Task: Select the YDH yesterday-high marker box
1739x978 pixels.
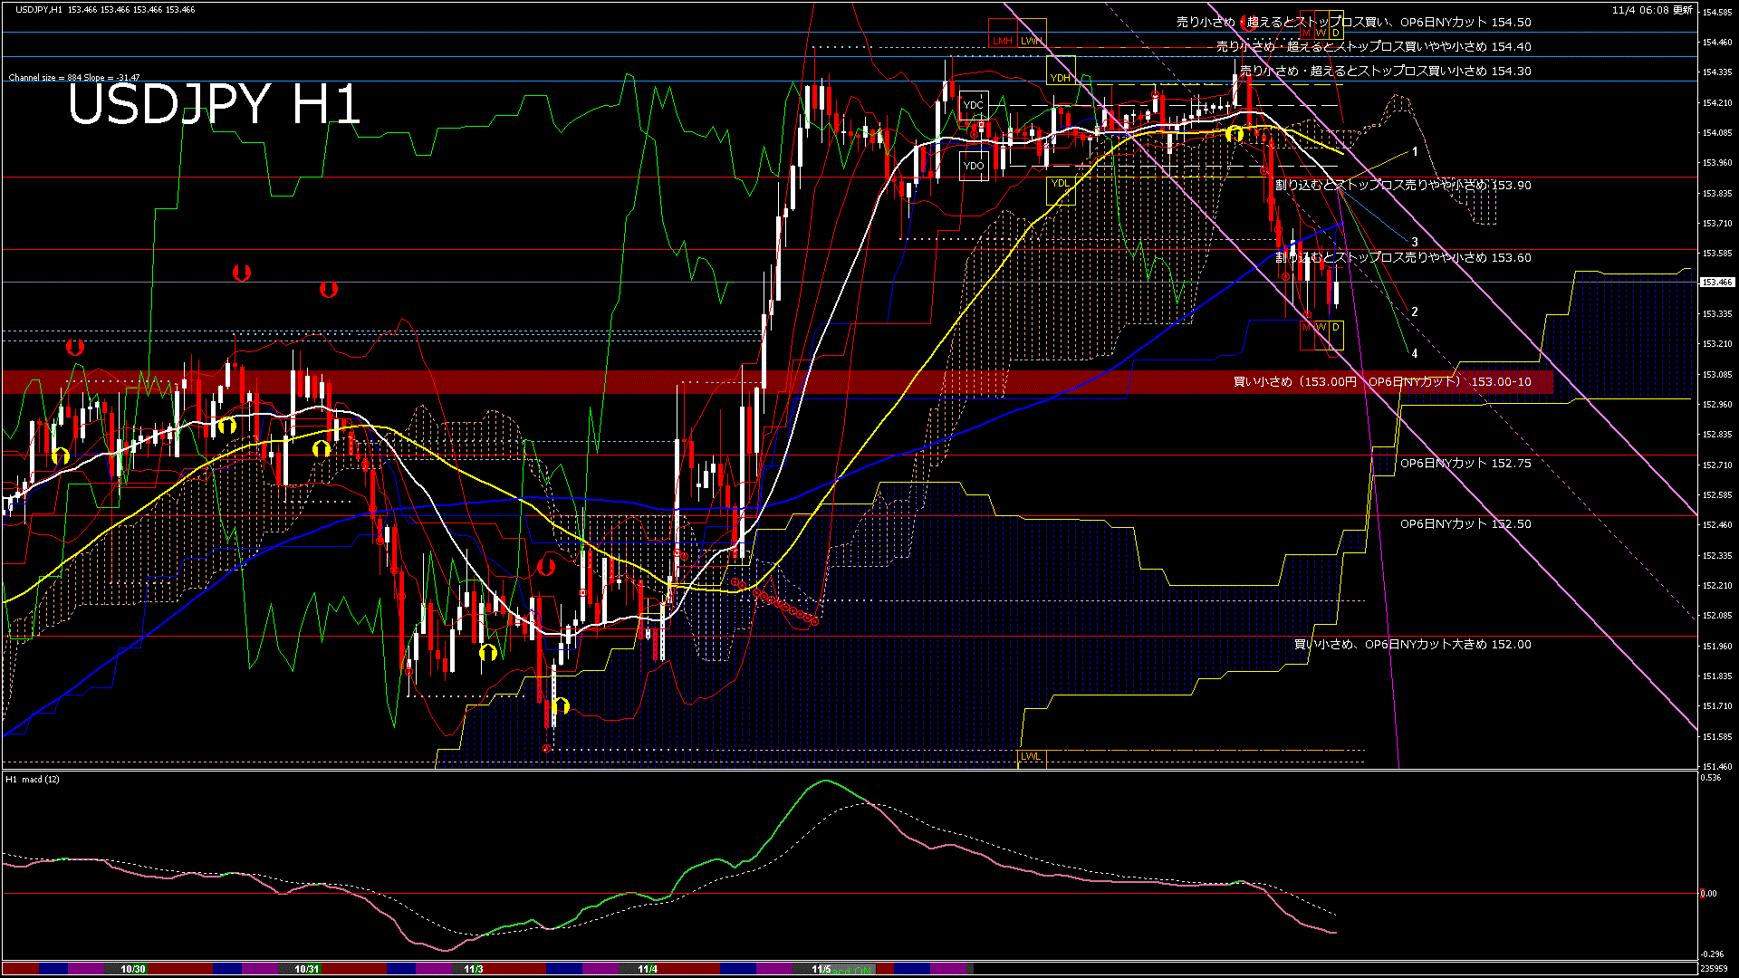Action: click(x=1061, y=78)
